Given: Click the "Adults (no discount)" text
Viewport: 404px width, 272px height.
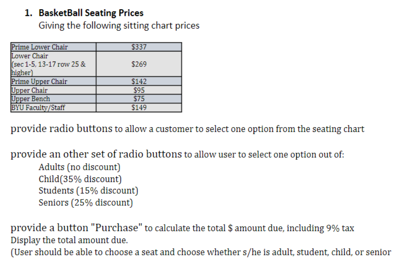Looking at the screenshot, I should click(79, 167).
